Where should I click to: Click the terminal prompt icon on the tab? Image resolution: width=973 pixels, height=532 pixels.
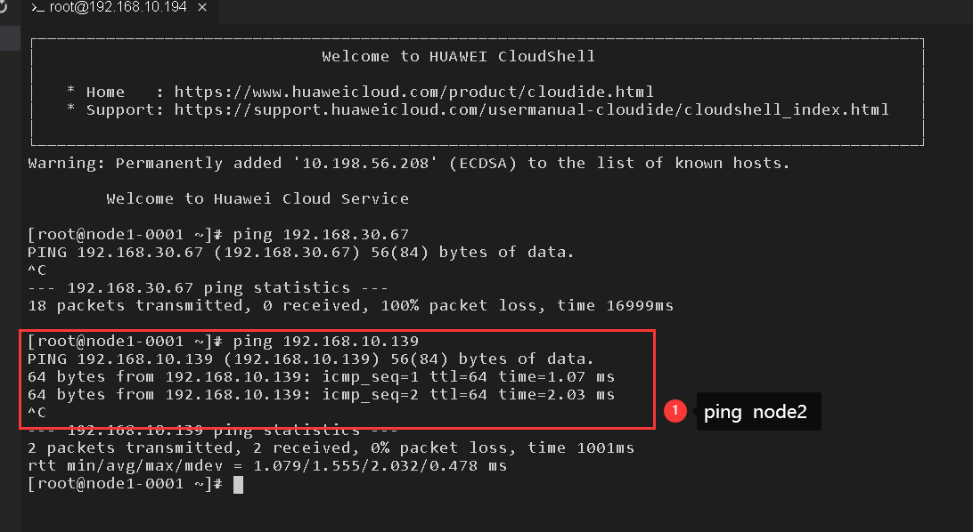pyautogui.click(x=38, y=7)
